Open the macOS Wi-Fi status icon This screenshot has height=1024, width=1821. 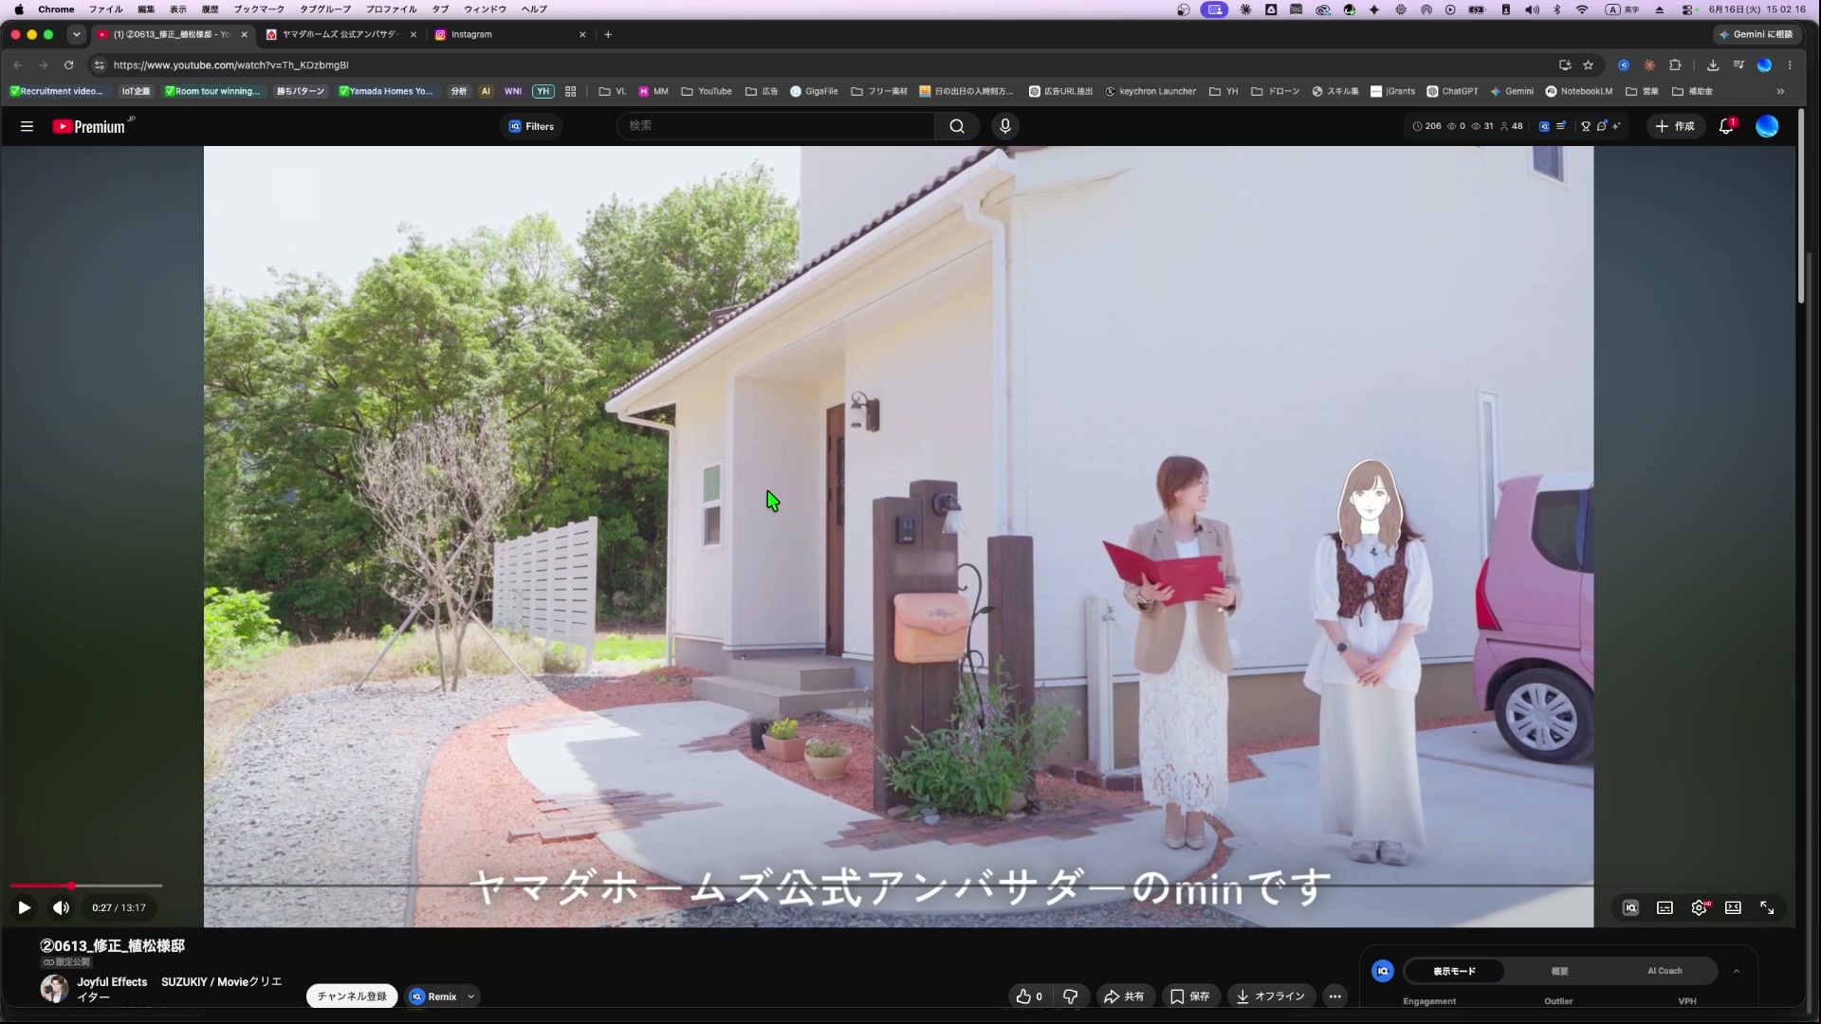[1582, 9]
